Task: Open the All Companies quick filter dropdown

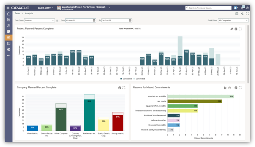Action: [x=233, y=20]
